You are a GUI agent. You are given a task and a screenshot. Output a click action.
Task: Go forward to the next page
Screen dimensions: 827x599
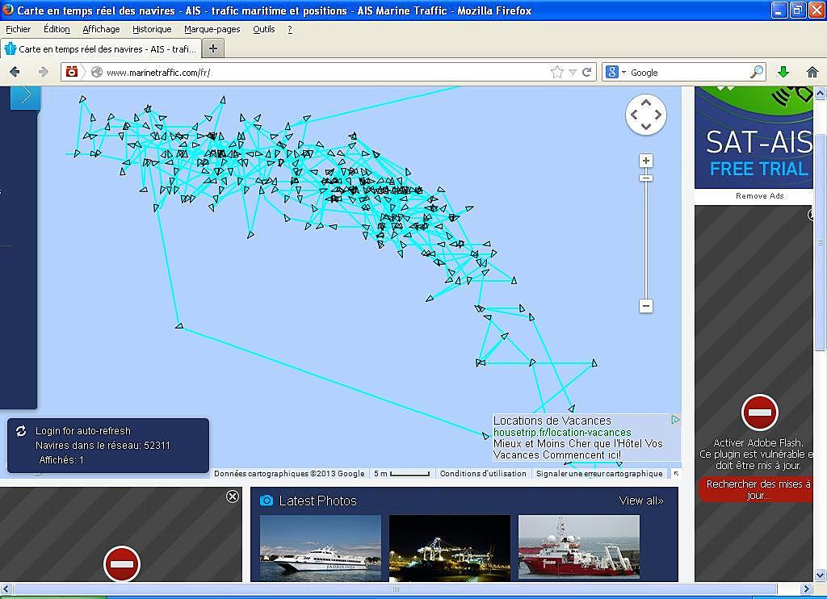44,72
